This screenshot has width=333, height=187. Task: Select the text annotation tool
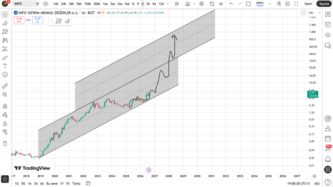[x=5, y=66]
